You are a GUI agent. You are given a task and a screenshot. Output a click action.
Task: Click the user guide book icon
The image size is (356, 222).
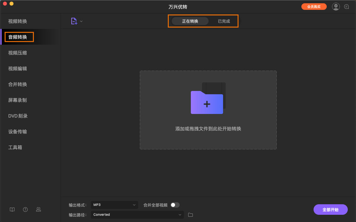coord(12,209)
